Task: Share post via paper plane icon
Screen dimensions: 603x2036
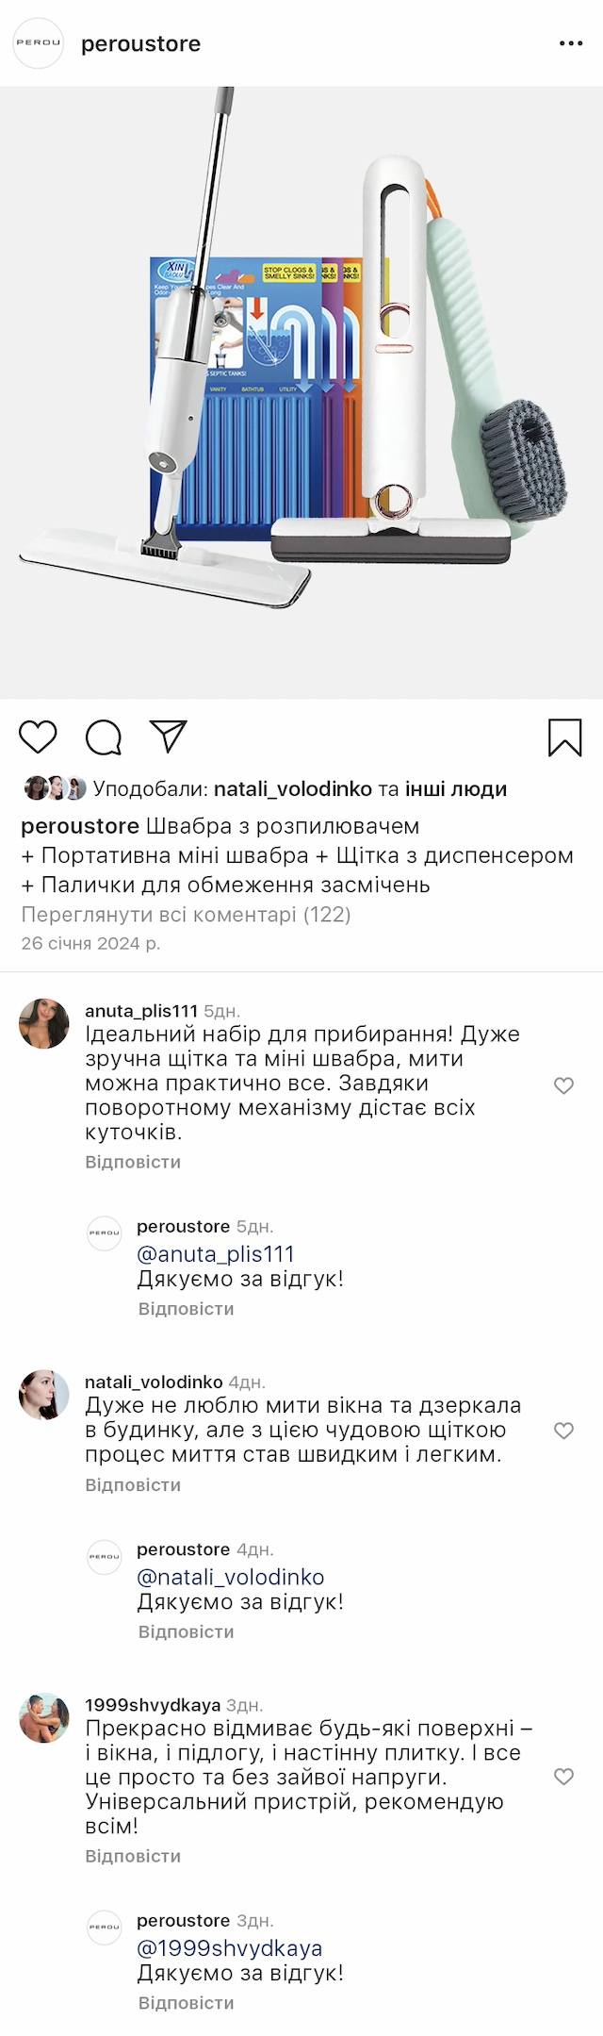Action: pos(169,737)
